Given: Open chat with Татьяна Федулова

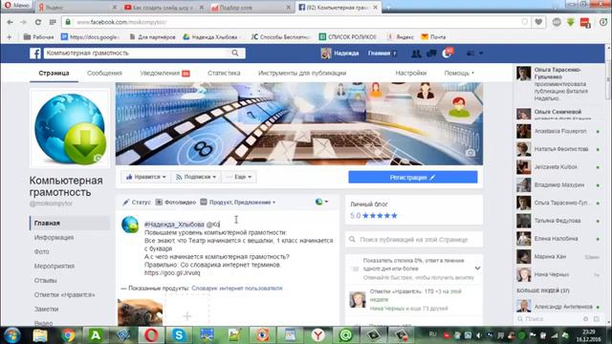Looking at the screenshot, I should pyautogui.click(x=558, y=221).
